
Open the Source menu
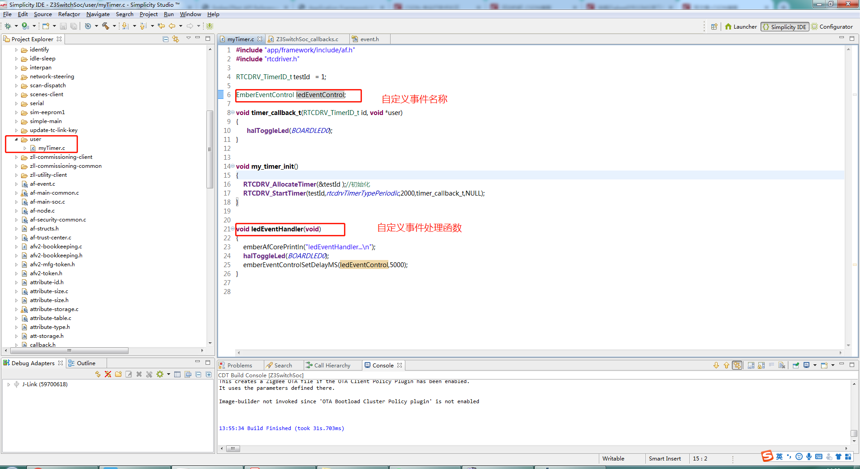[x=43, y=14]
